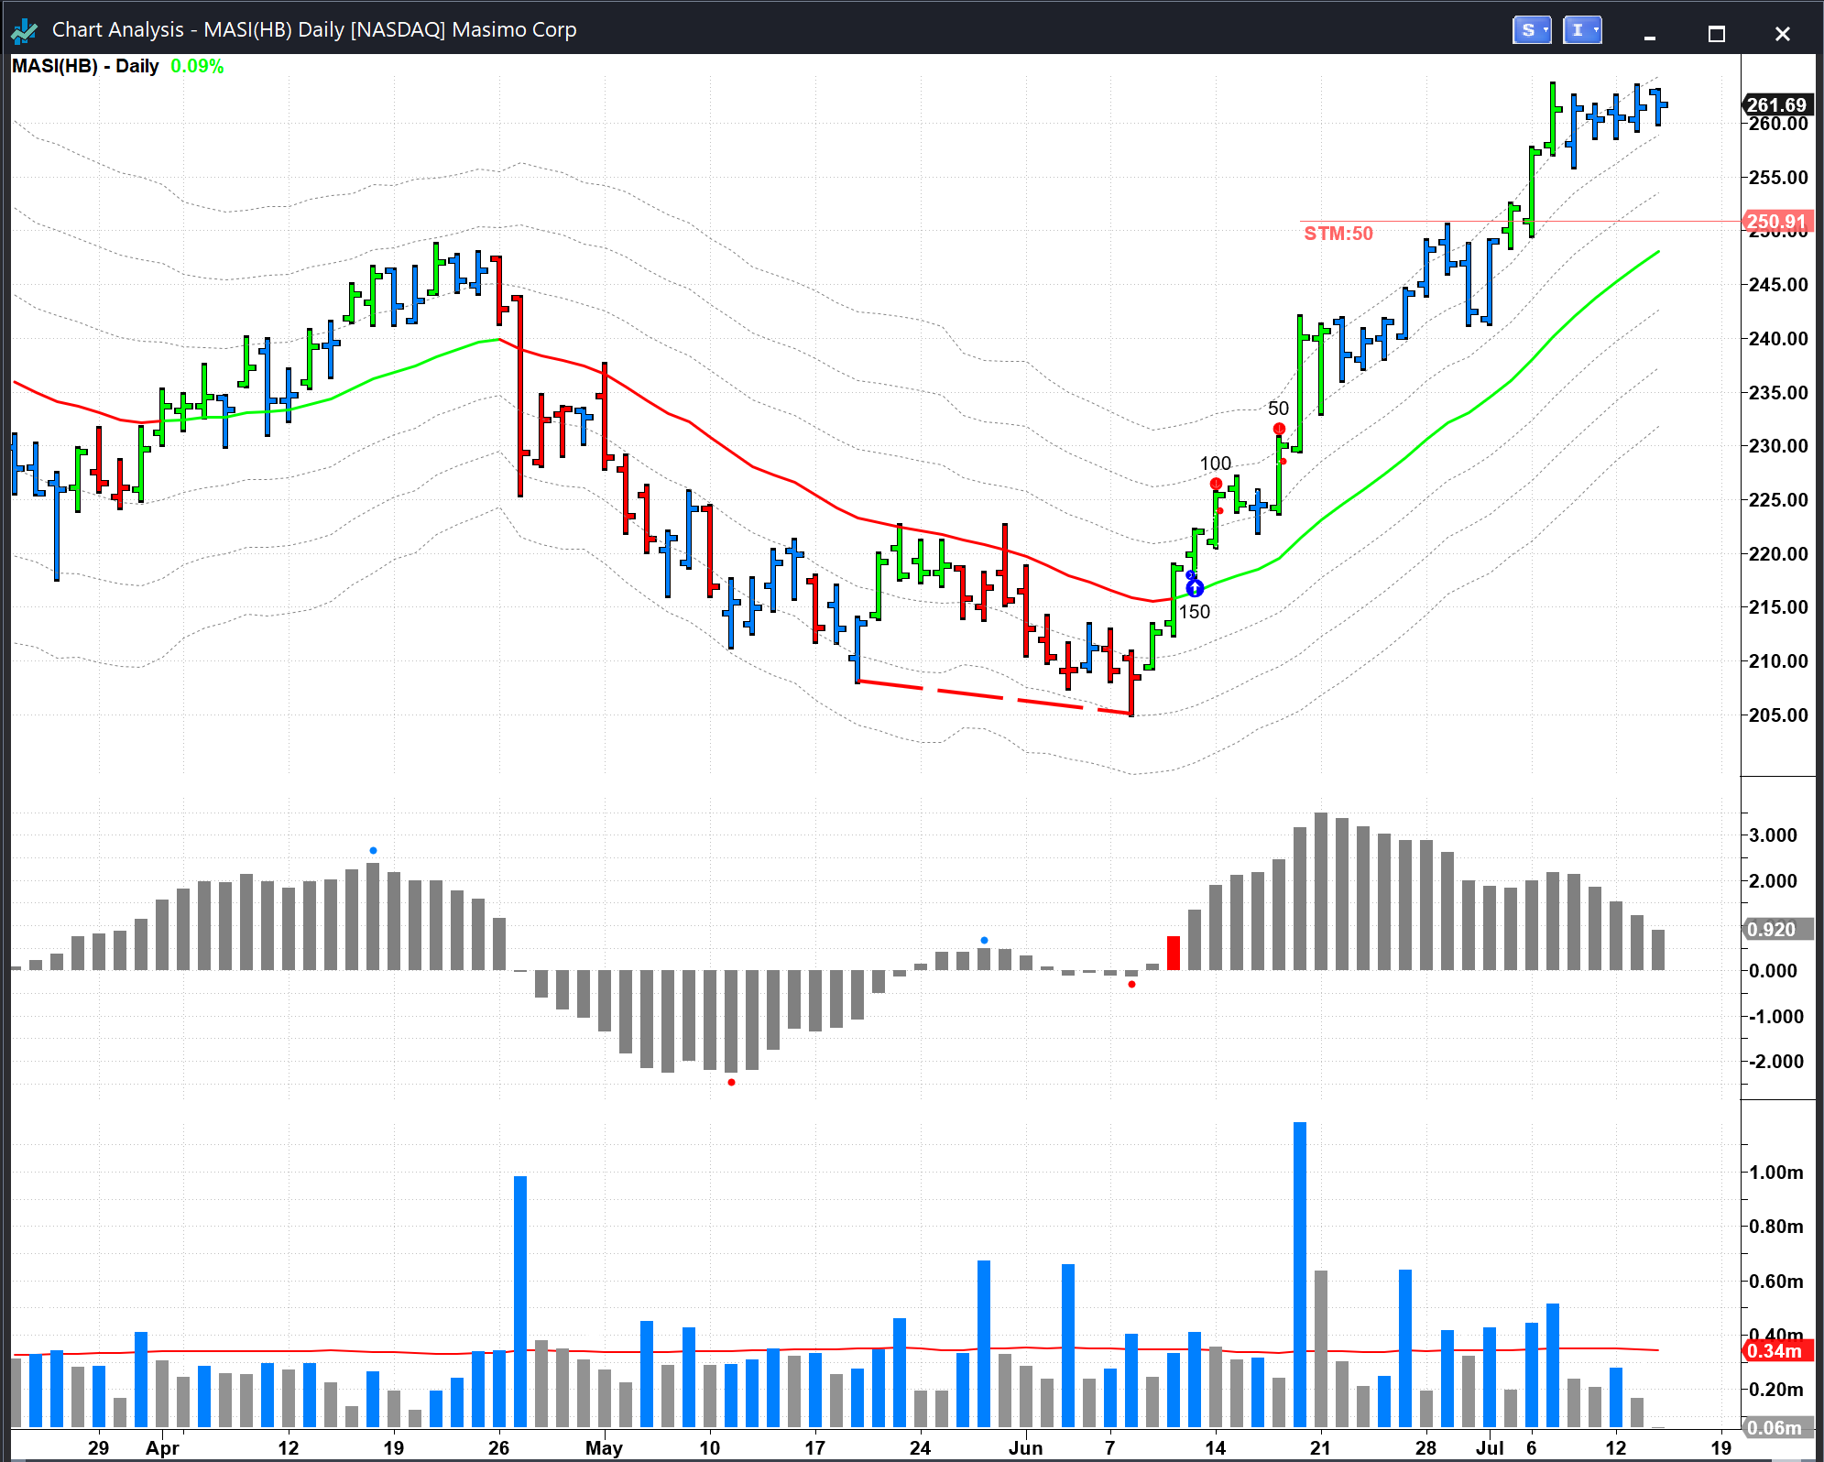Click the red dot below June 7 histogram
This screenshot has height=1462, width=1824.
[x=1131, y=985]
